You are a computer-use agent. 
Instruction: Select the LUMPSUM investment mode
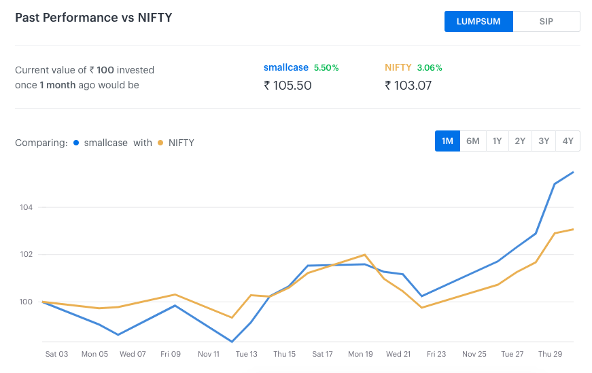[478, 22]
